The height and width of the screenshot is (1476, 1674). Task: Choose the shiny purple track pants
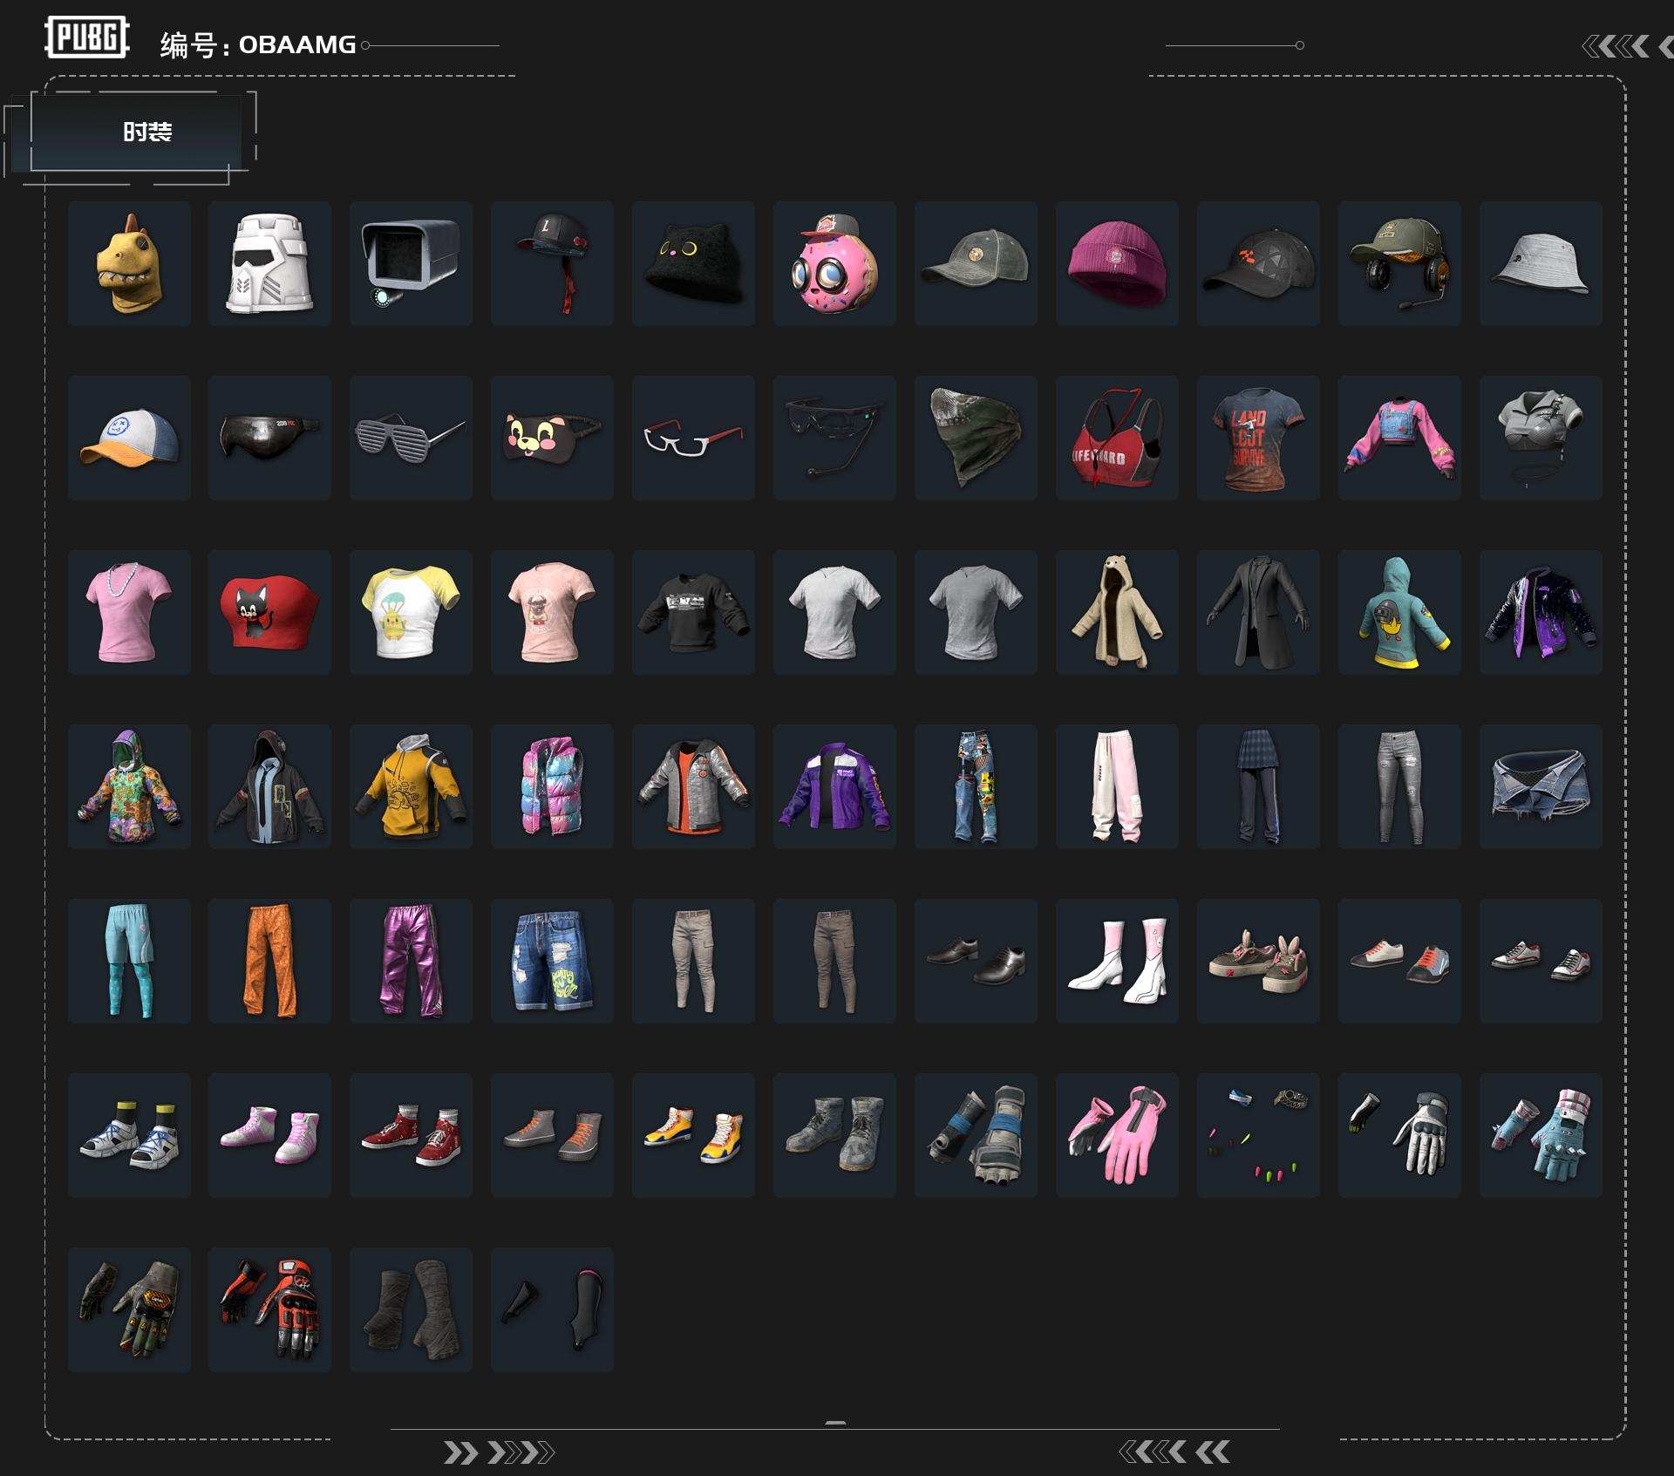[411, 961]
